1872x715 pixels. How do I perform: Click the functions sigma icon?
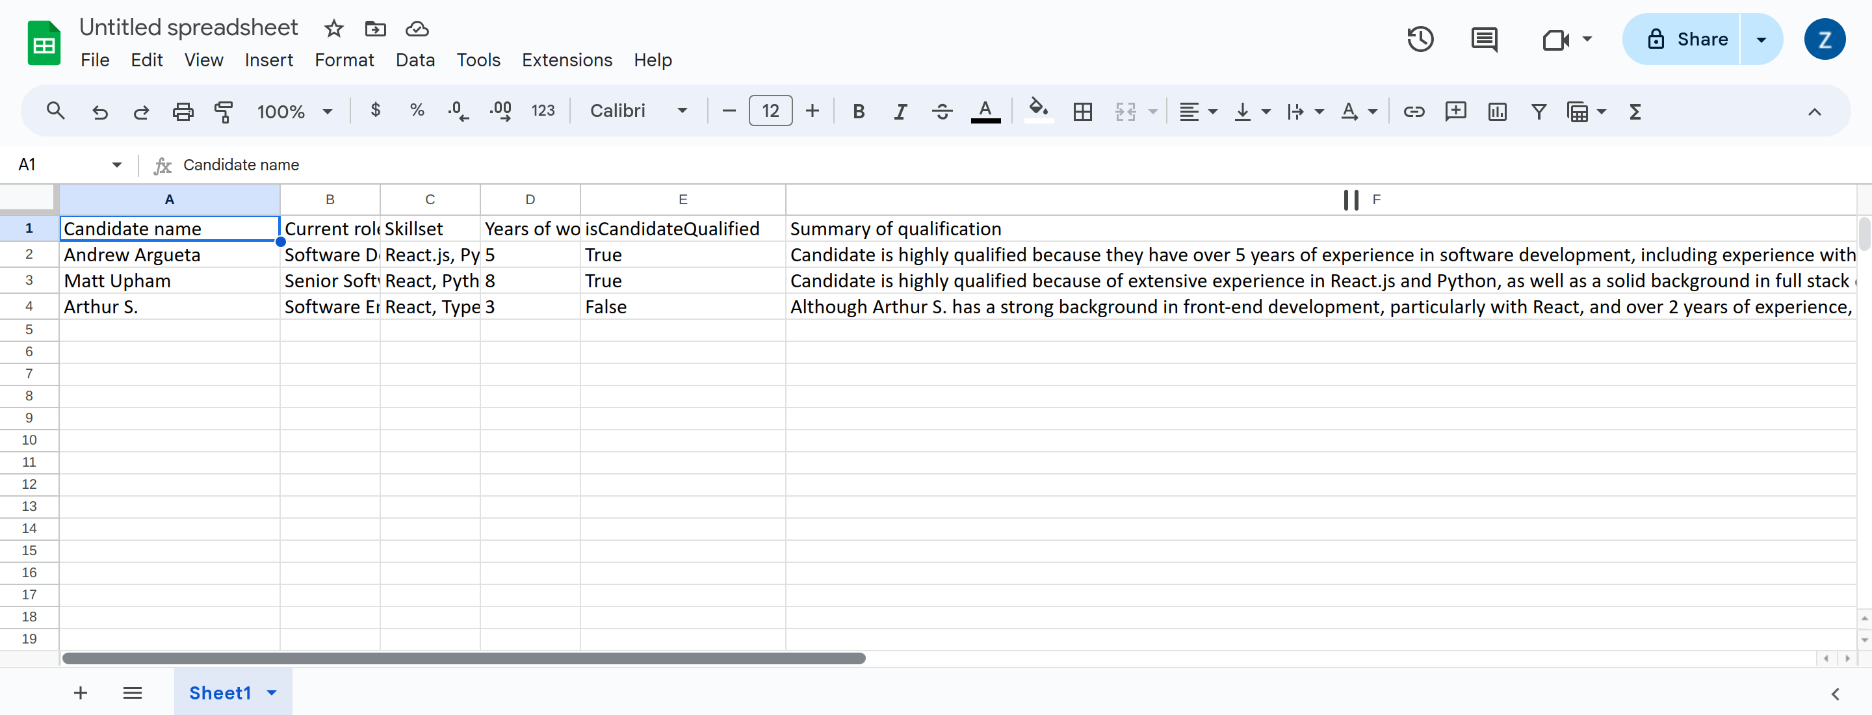click(x=1635, y=111)
